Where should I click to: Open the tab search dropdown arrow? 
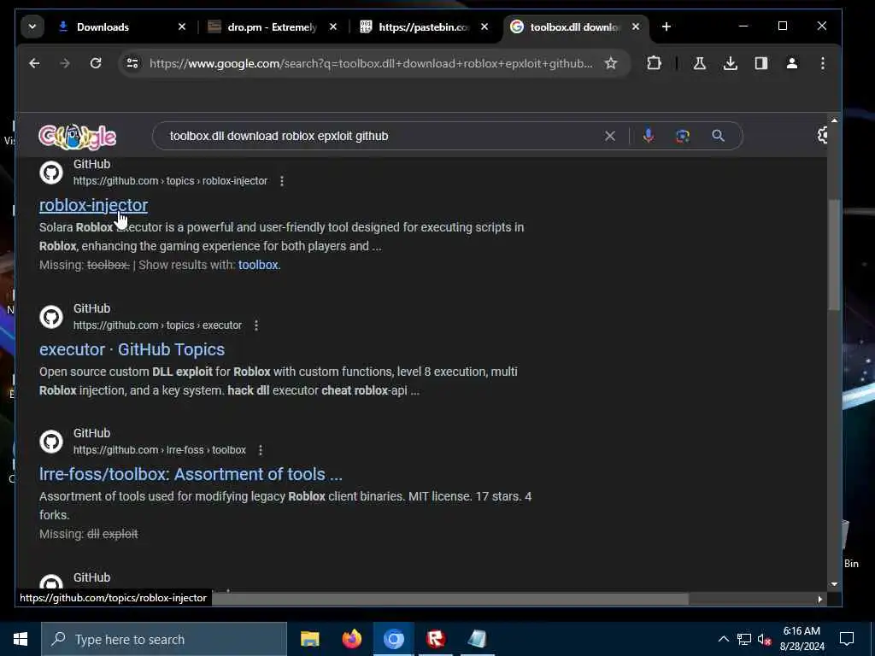pyautogui.click(x=32, y=26)
